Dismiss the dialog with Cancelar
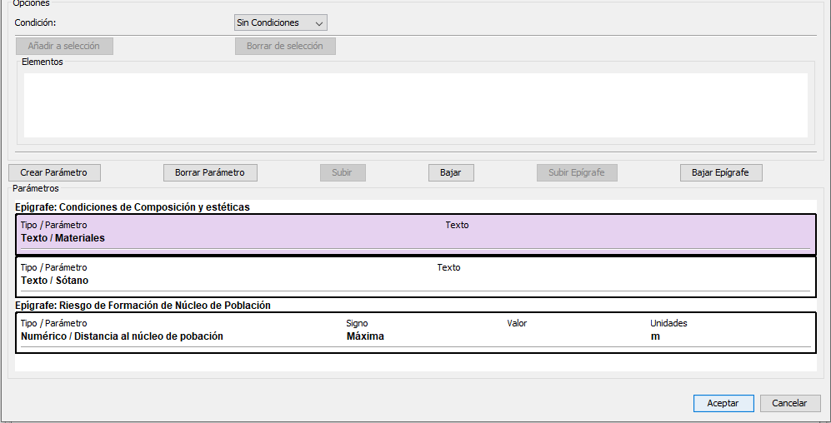The image size is (831, 423). [x=789, y=403]
